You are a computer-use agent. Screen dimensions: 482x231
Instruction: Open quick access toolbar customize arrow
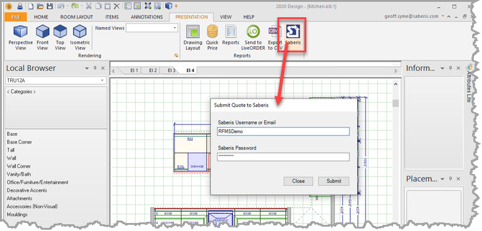tap(176, 6)
